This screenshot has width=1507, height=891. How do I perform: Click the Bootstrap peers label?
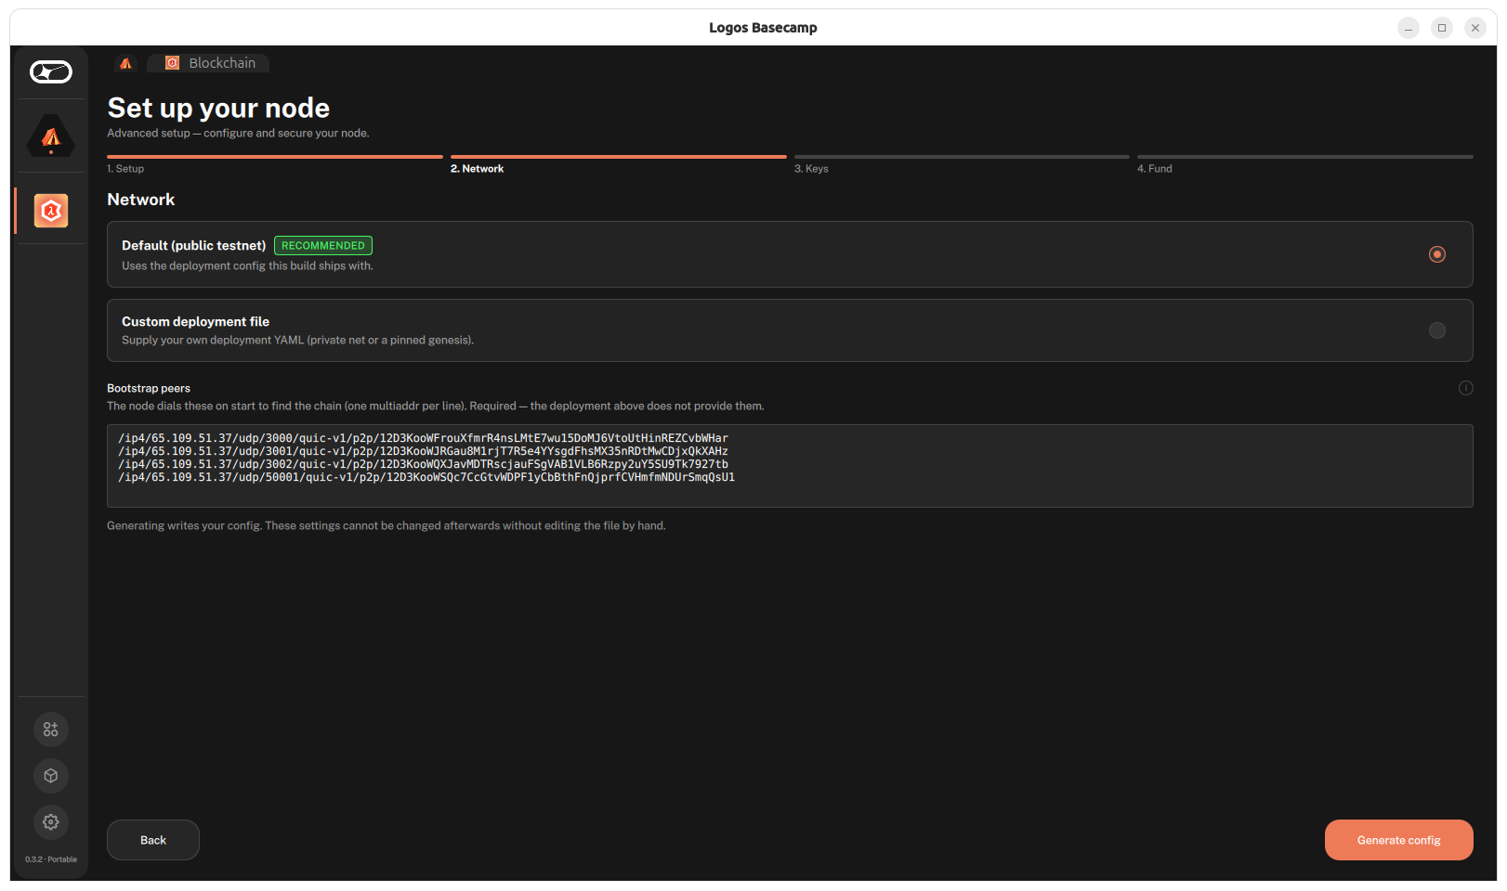[x=149, y=388]
